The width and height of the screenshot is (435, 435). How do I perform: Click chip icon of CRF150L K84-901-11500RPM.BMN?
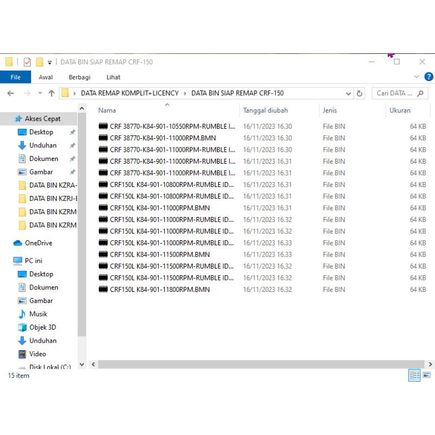pos(103,254)
